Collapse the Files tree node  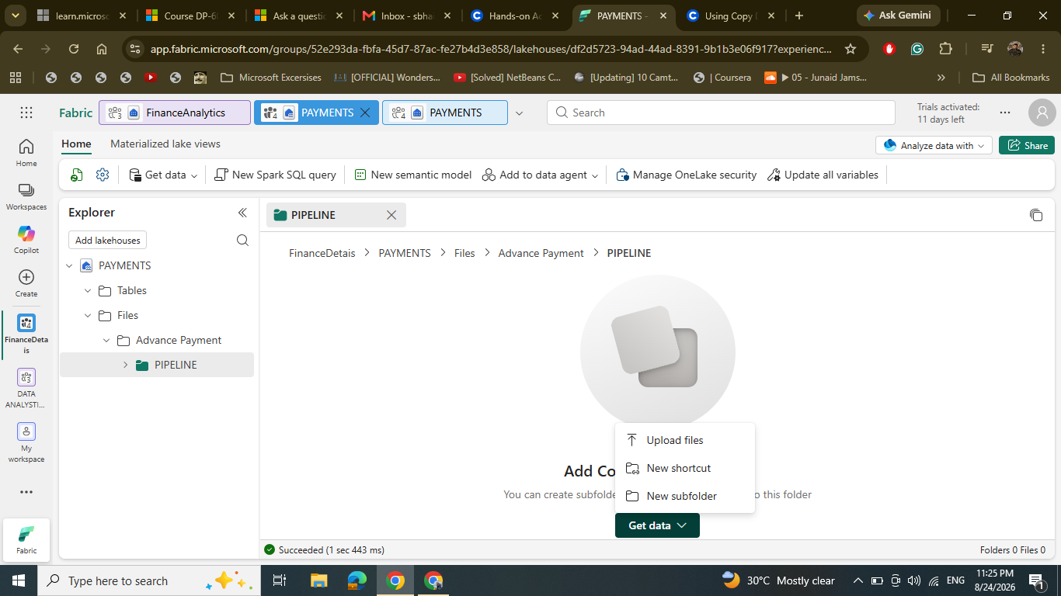point(88,315)
